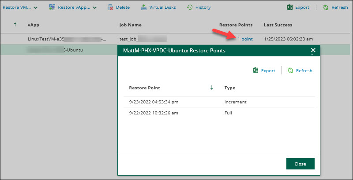
Task: Sort by Last Success column header
Action: pyautogui.click(x=278, y=25)
